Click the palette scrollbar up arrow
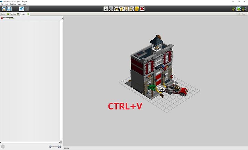248x150 pixels. click(x=61, y=20)
